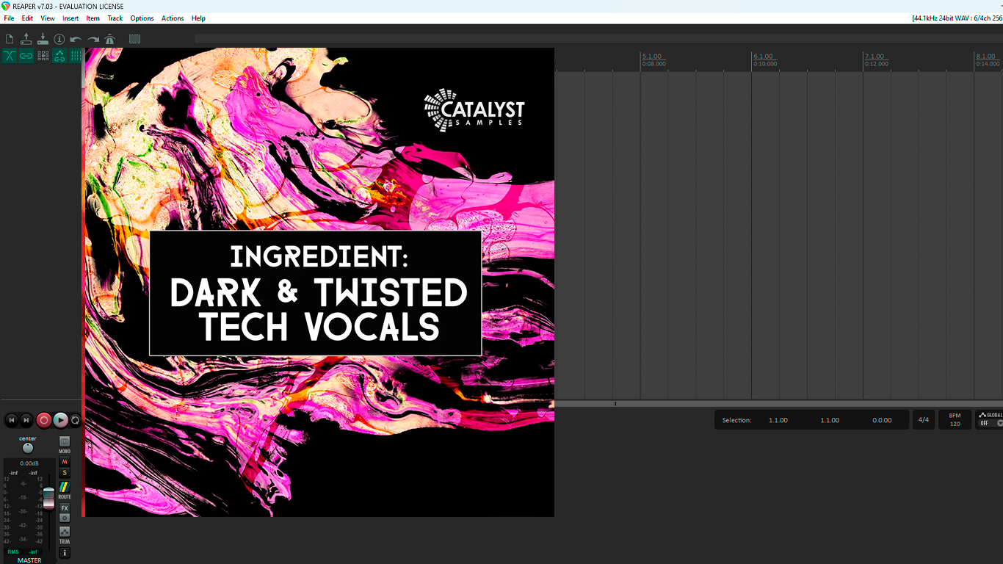Toggle auto-crossfade button

(10, 56)
